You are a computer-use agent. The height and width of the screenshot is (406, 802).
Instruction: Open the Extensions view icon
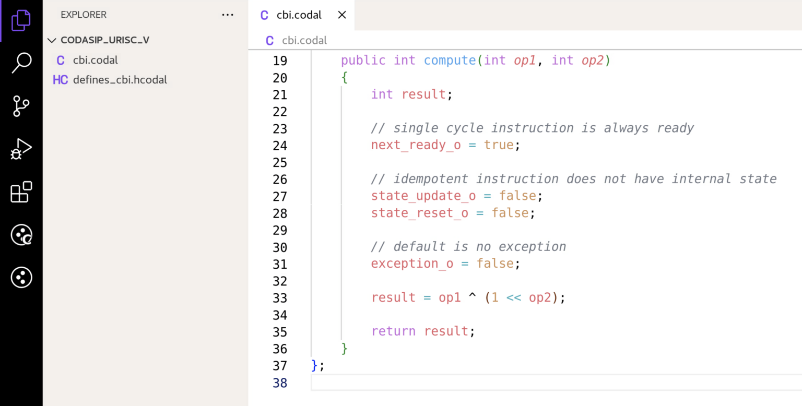[x=21, y=193]
